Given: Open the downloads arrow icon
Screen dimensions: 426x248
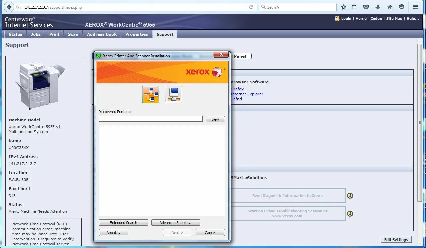Looking at the screenshot, I should coord(378,7).
